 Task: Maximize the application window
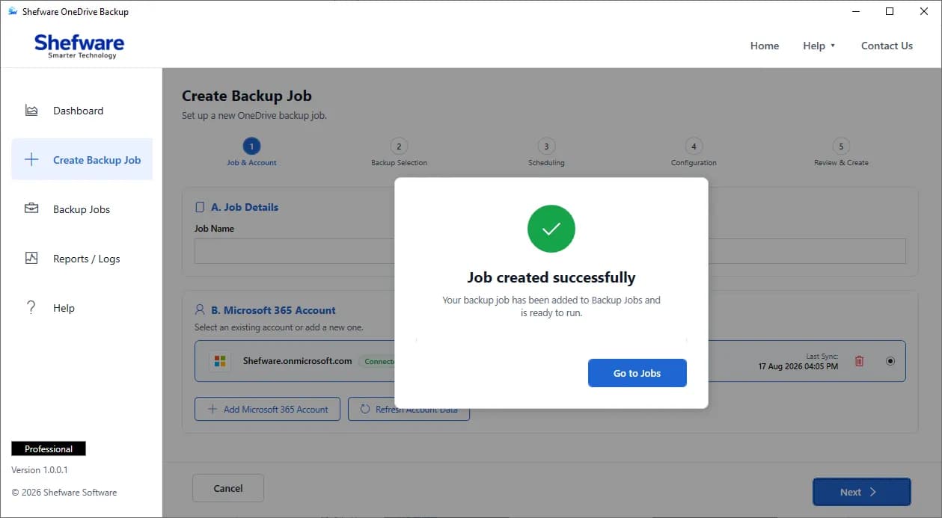point(890,11)
